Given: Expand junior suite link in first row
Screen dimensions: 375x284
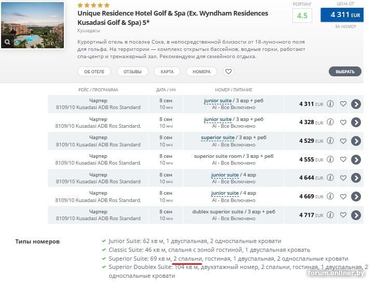Looking at the screenshot, I should [x=218, y=101].
